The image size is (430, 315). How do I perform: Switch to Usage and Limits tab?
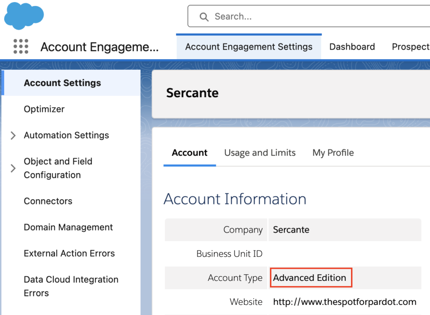[x=260, y=153]
